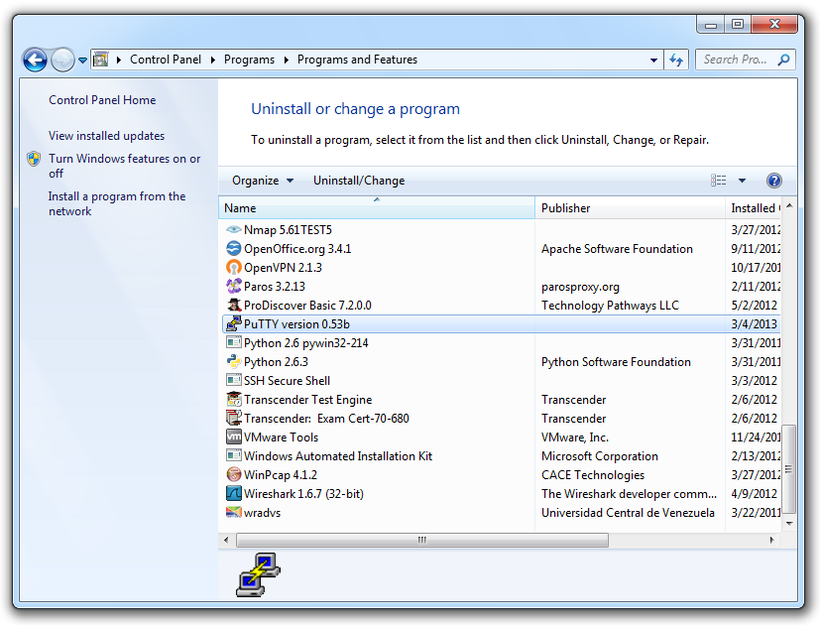Click the search magnifier icon
Viewport: 820px width, 625px height.
783,60
